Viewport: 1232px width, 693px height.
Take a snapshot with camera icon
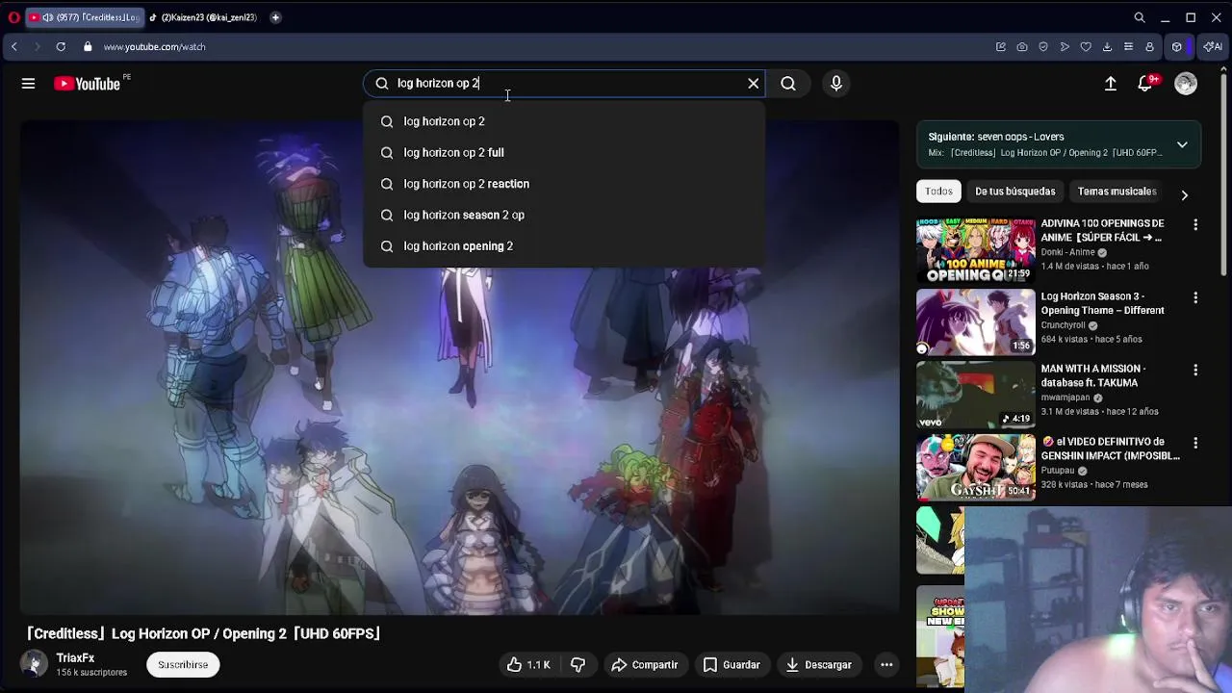(x=1022, y=46)
